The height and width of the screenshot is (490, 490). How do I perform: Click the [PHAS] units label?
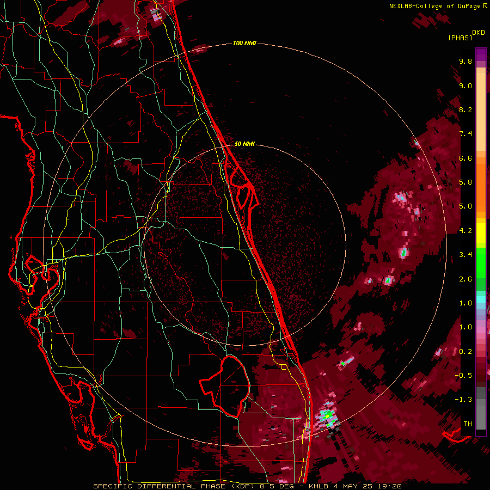(460, 38)
